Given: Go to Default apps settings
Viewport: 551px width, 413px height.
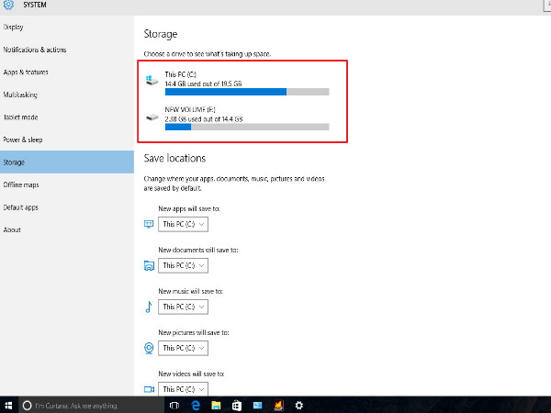Looking at the screenshot, I should (x=67, y=207).
